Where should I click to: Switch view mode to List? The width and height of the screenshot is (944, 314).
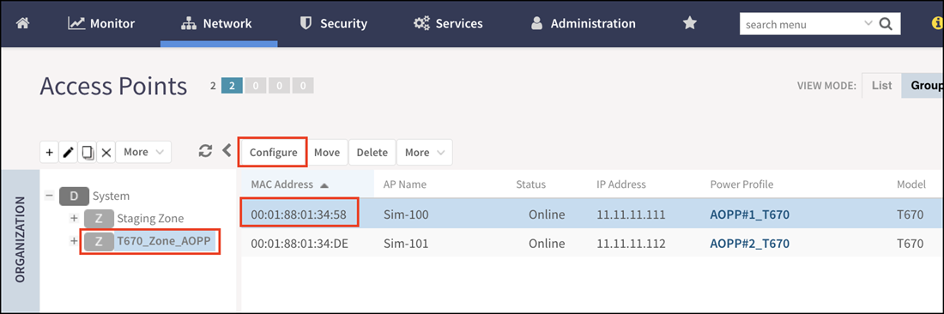coord(881,86)
